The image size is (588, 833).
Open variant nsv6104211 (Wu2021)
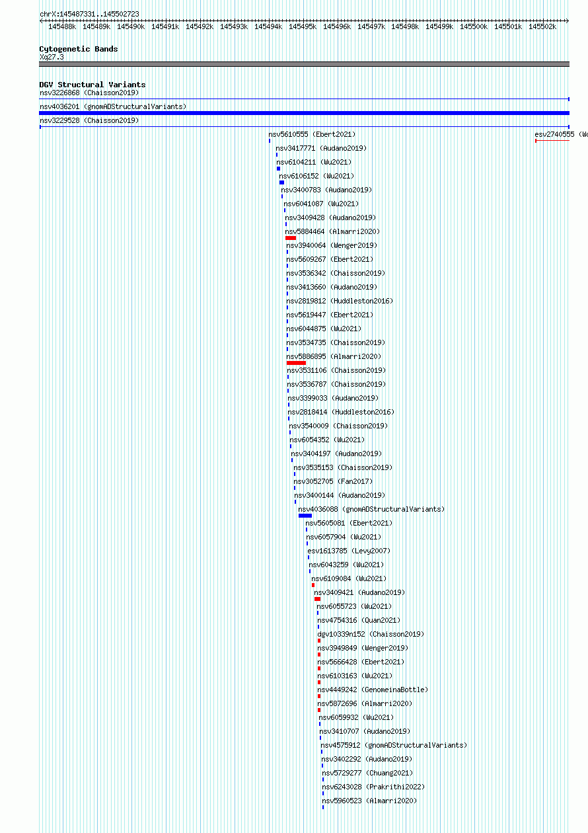[314, 162]
